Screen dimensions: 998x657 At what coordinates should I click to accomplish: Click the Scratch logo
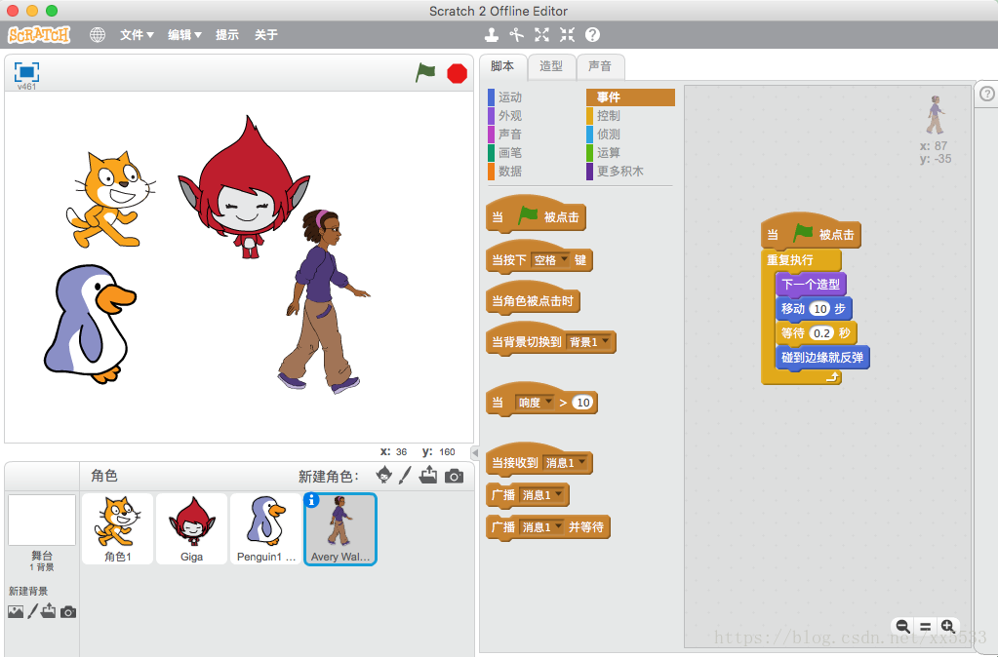(x=39, y=34)
